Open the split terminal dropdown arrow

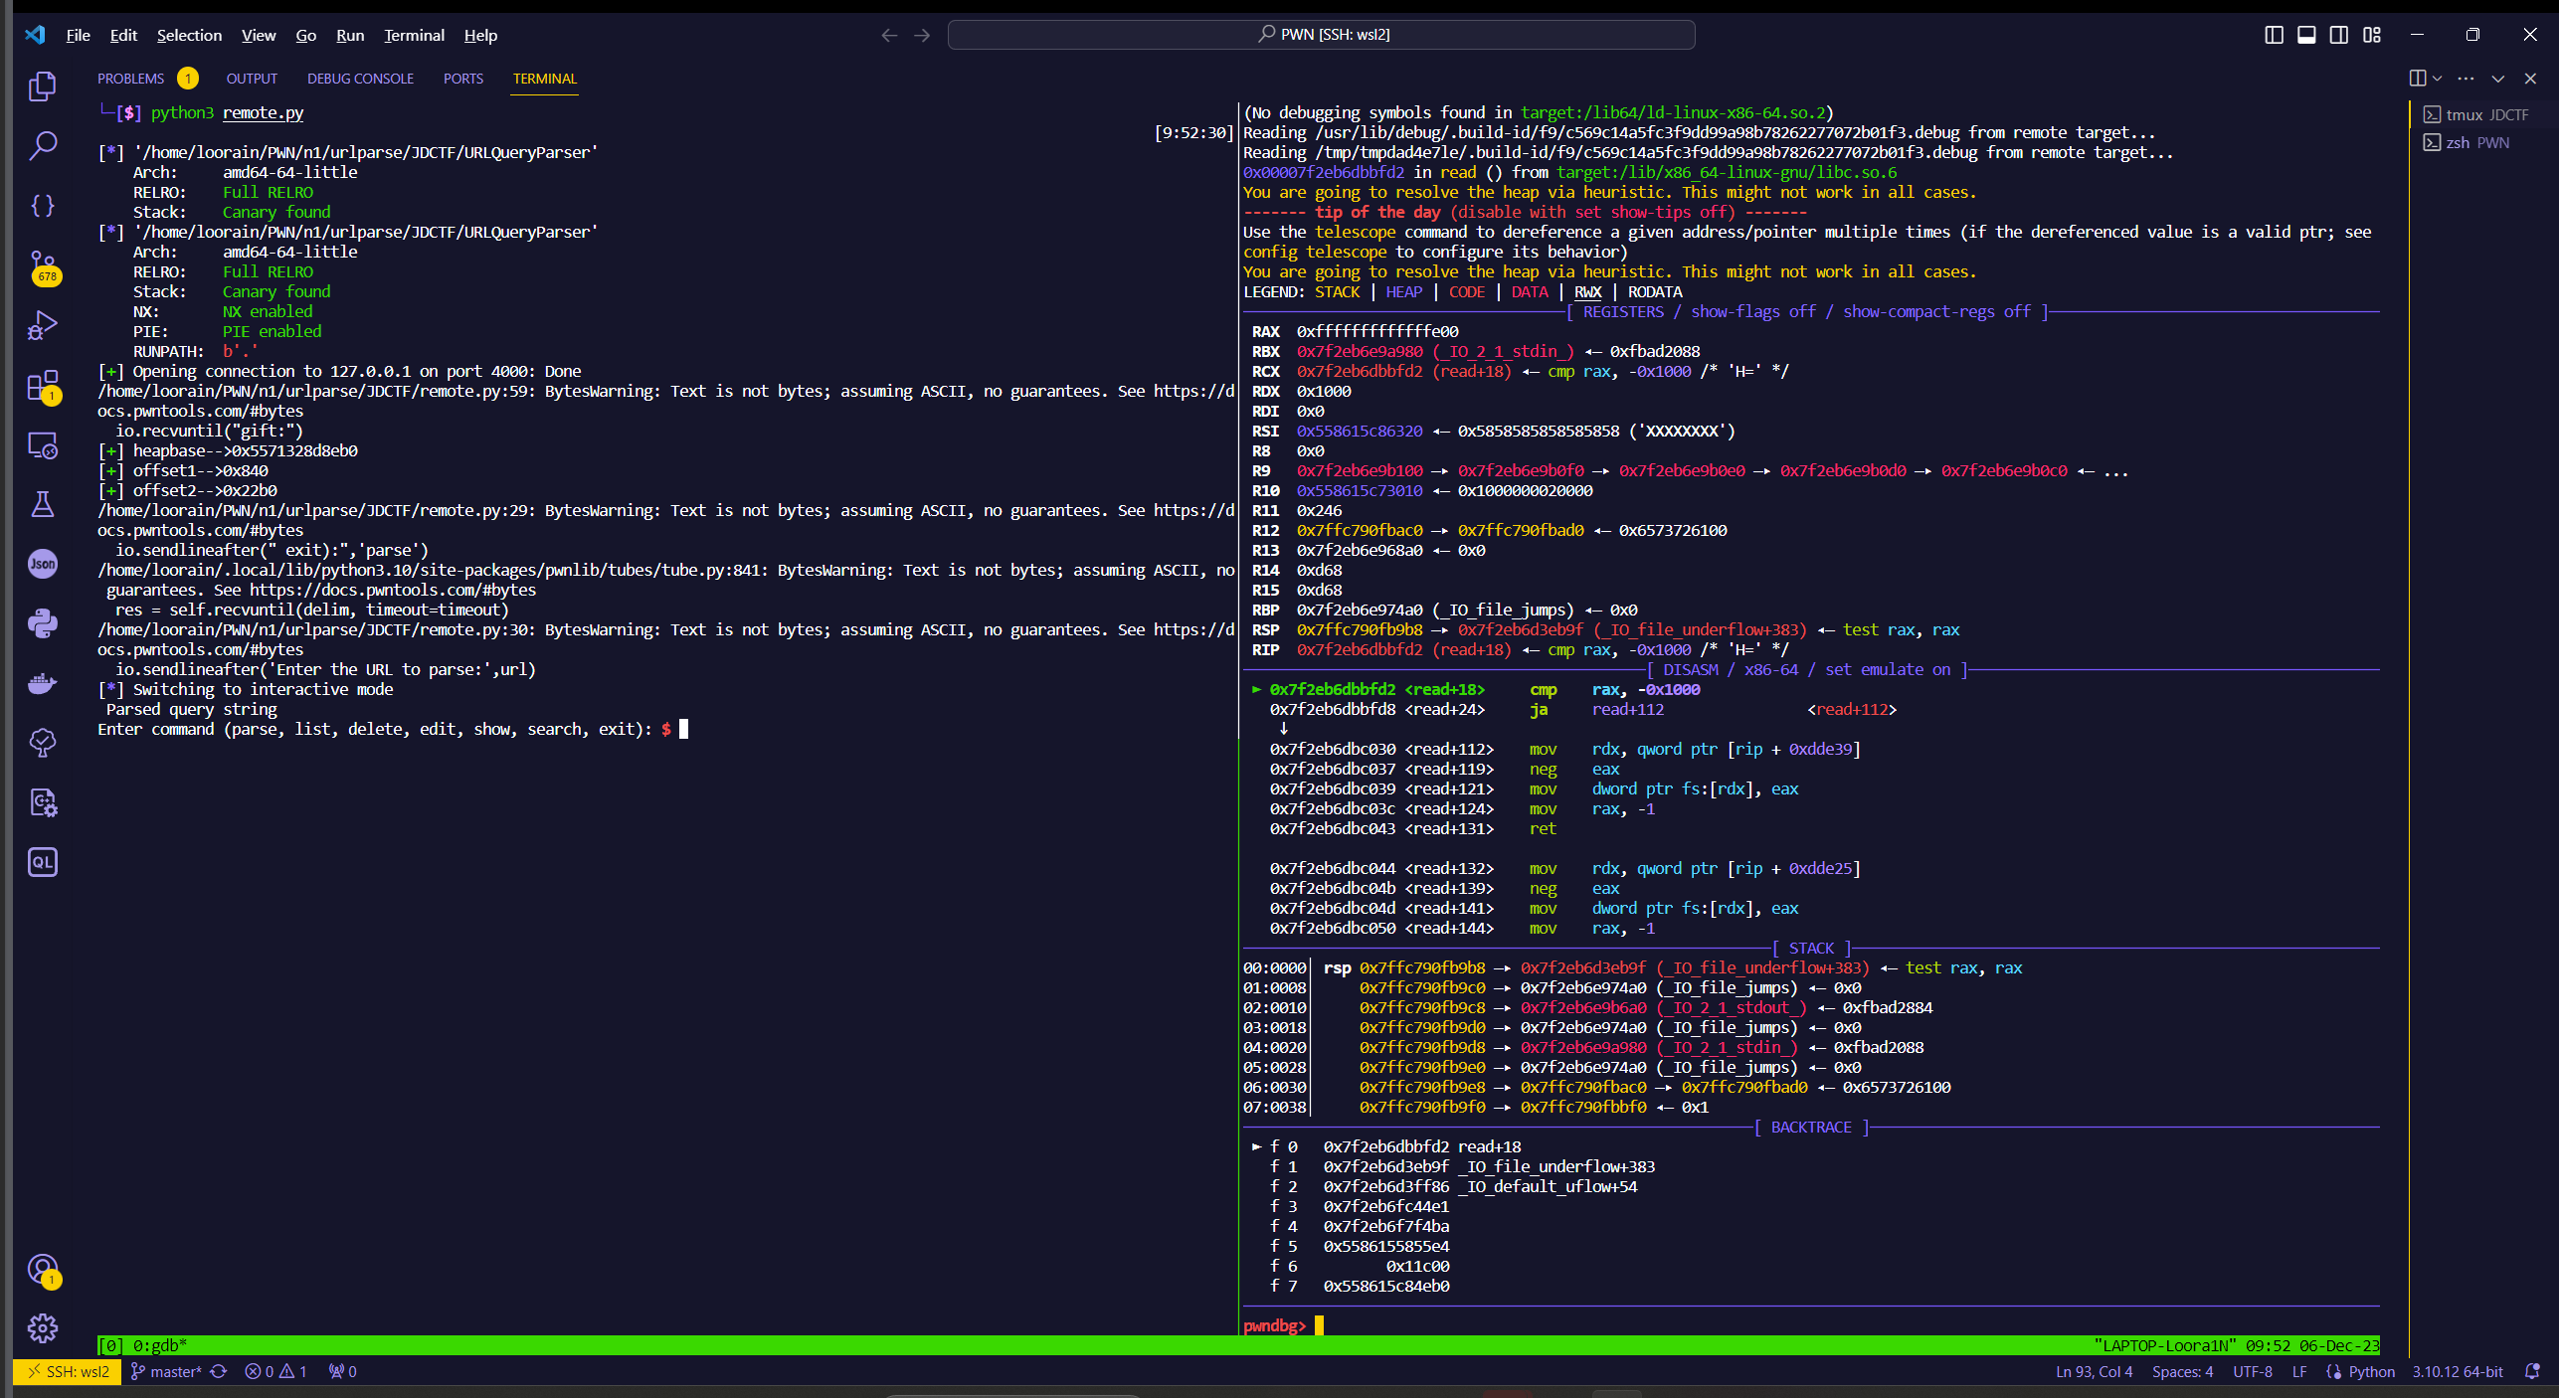[2437, 79]
